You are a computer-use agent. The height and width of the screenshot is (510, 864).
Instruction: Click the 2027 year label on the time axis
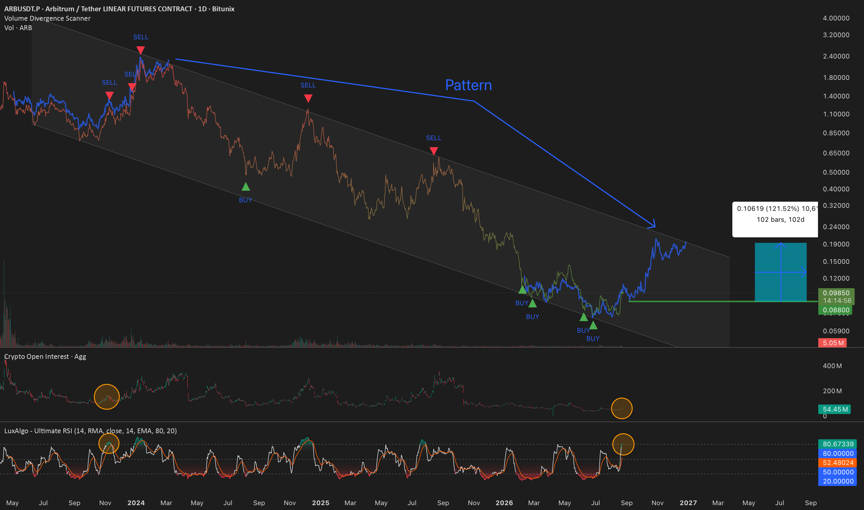688,503
